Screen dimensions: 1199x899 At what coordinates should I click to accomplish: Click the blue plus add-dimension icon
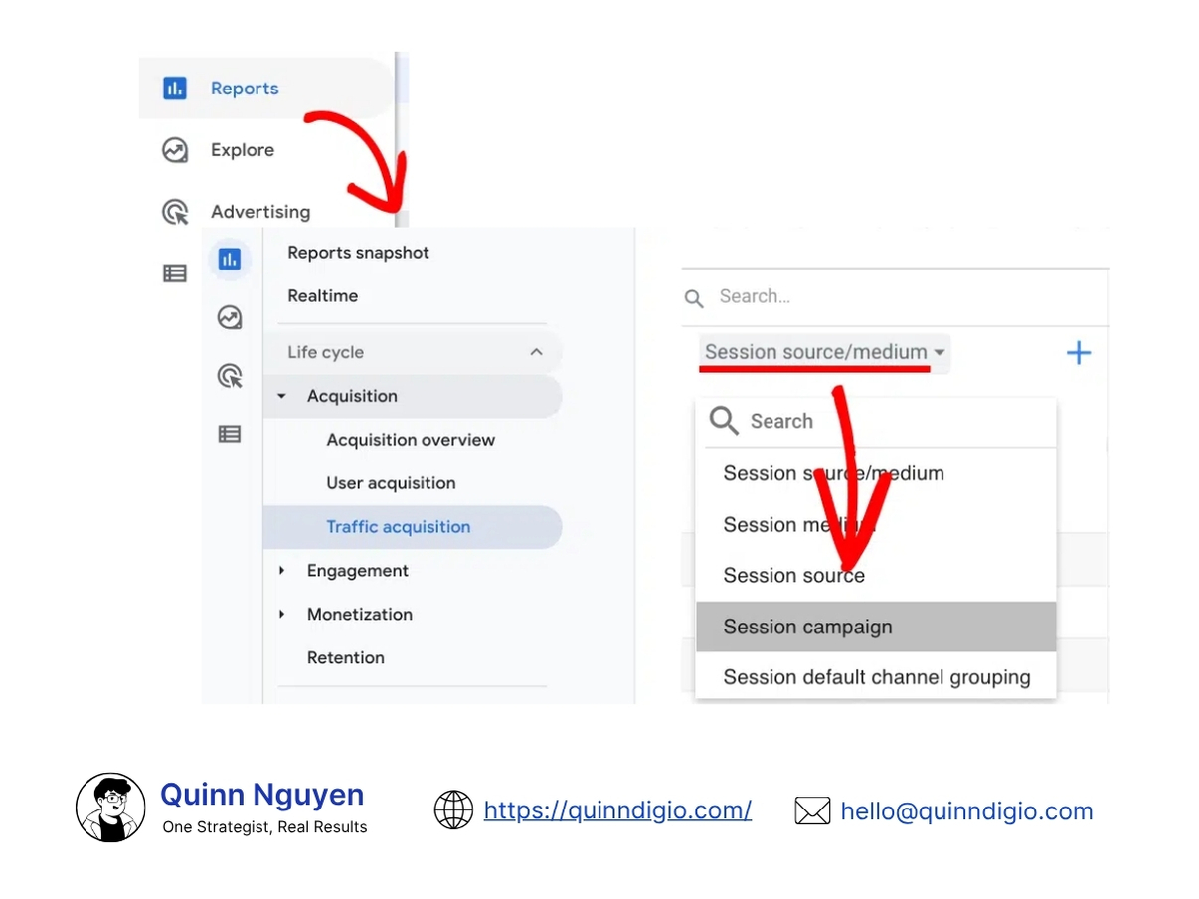1079,353
